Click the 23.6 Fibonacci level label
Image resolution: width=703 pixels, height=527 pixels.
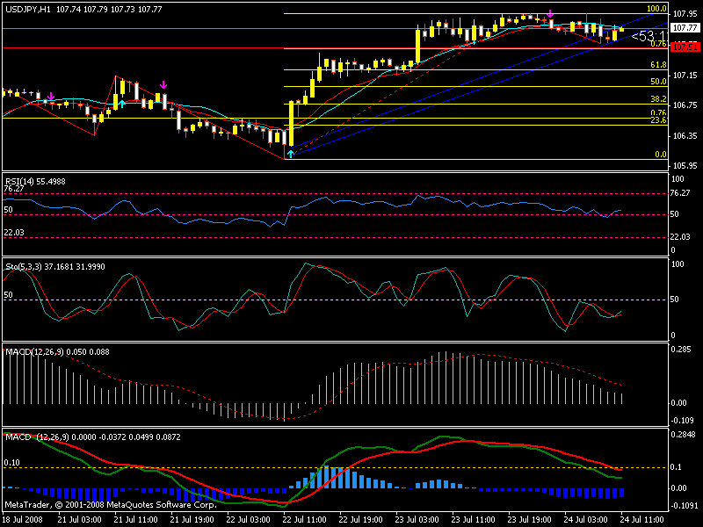(x=657, y=120)
